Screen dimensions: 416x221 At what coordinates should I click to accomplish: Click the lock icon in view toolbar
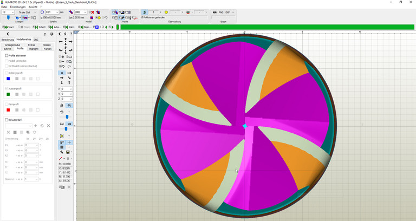(62, 106)
